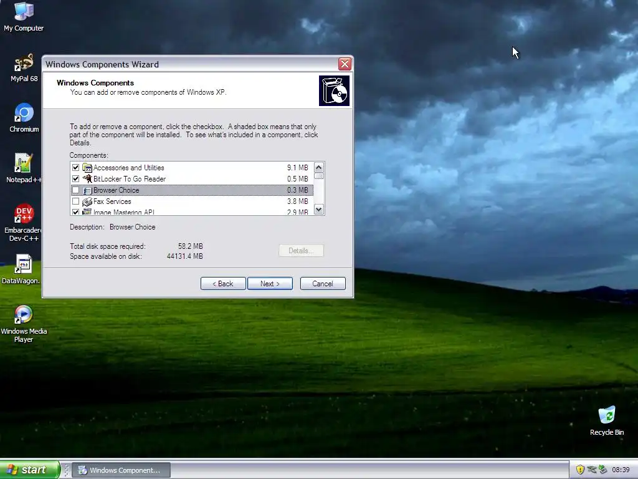Close the Windows Components Wizard window

[x=345, y=64]
